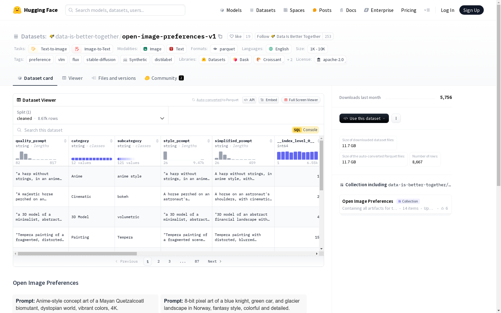
Task: Like the dataset with the heart button
Action: tap(235, 36)
